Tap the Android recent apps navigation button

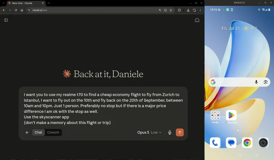coord(222,155)
